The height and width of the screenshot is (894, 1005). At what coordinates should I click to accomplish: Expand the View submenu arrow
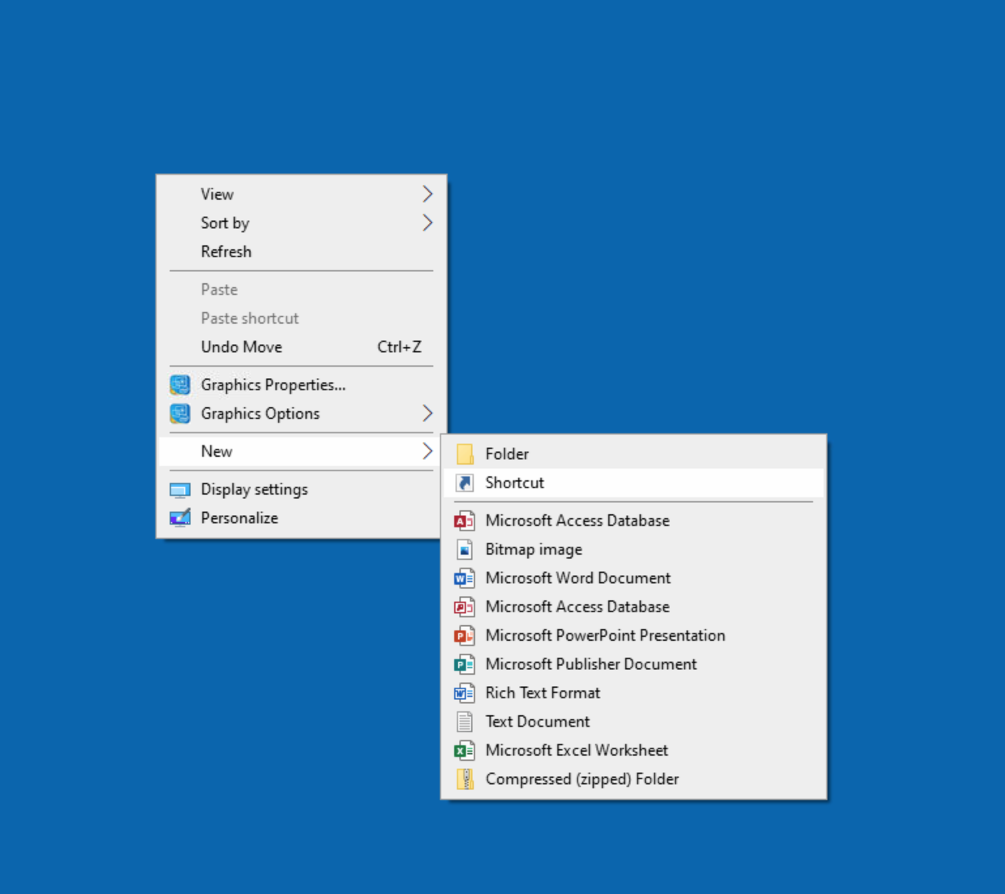[x=427, y=194]
